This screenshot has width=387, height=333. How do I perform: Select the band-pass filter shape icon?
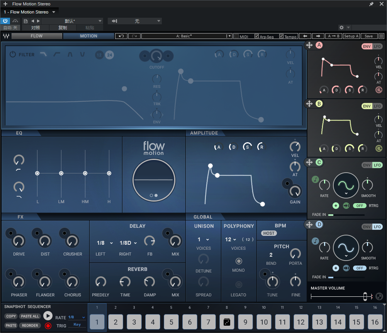point(70,54)
